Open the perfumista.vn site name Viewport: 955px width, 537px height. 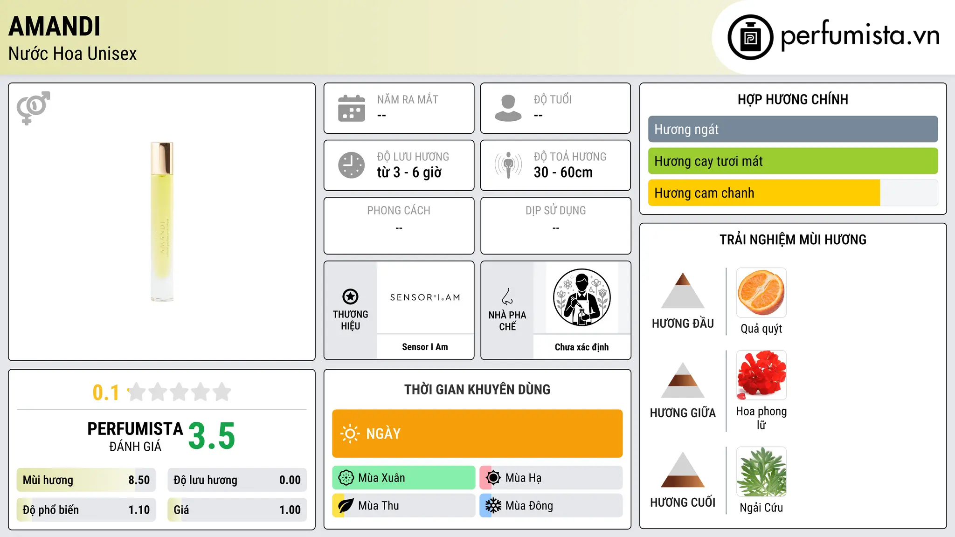coord(860,35)
